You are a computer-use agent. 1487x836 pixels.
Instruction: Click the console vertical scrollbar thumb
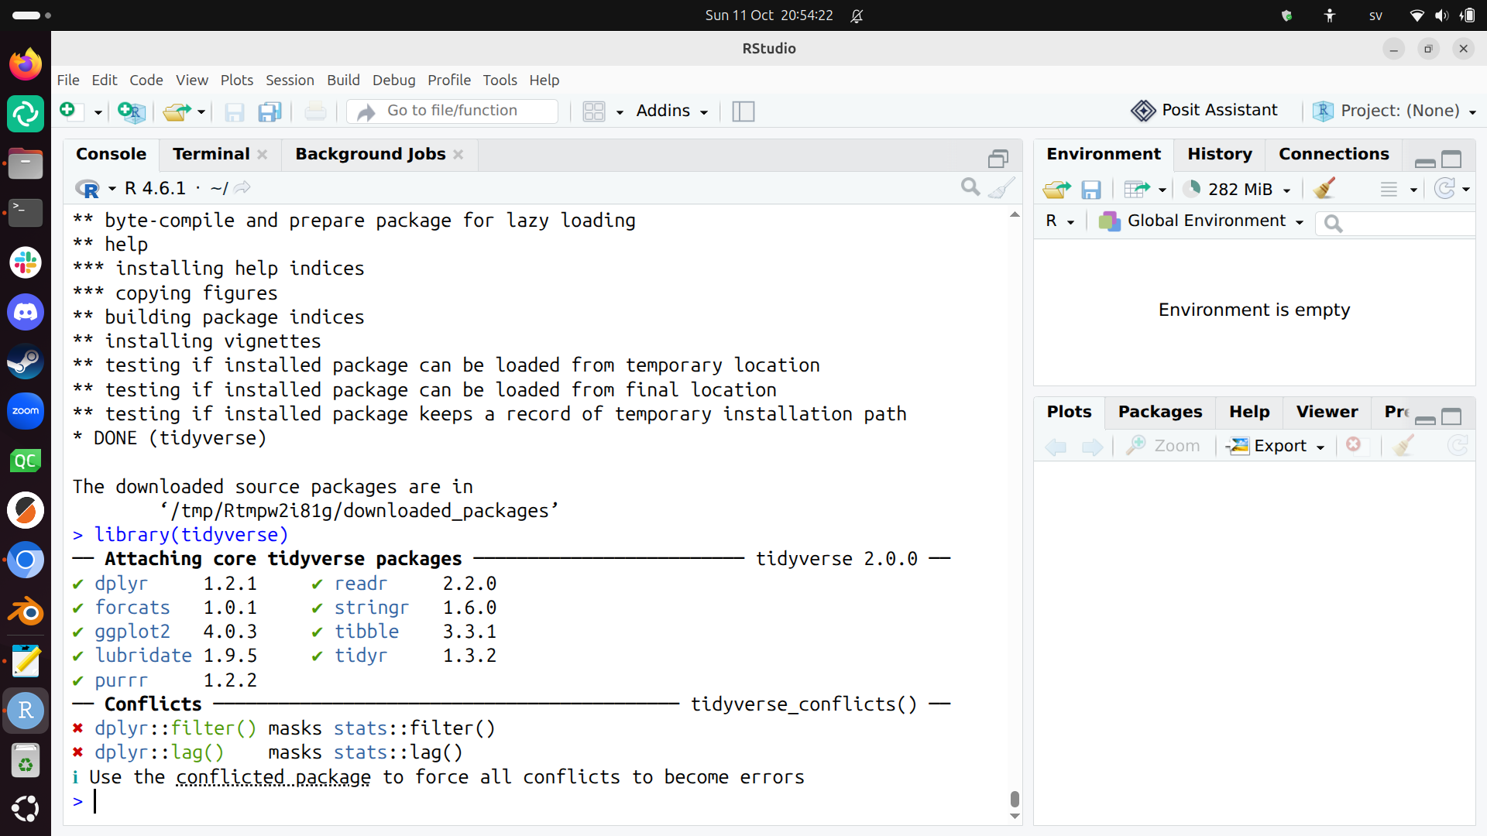pyautogui.click(x=1015, y=798)
